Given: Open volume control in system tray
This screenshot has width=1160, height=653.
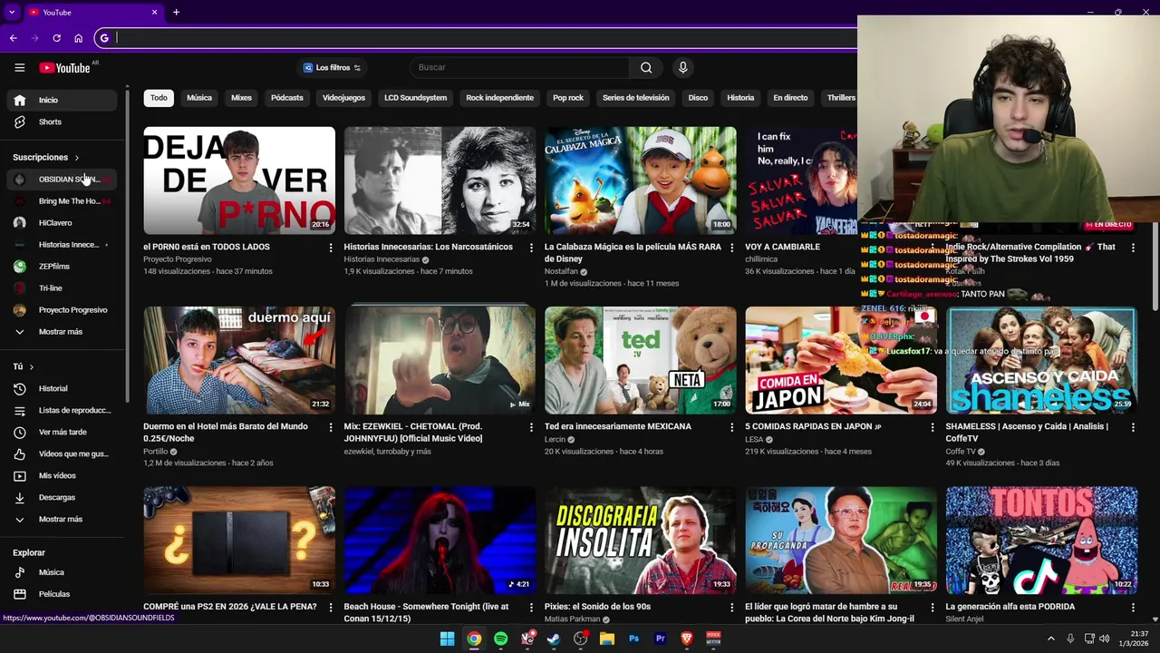Looking at the screenshot, I should (1104, 638).
